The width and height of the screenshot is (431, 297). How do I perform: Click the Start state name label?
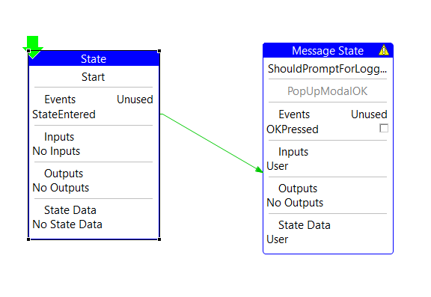pyautogui.click(x=94, y=77)
